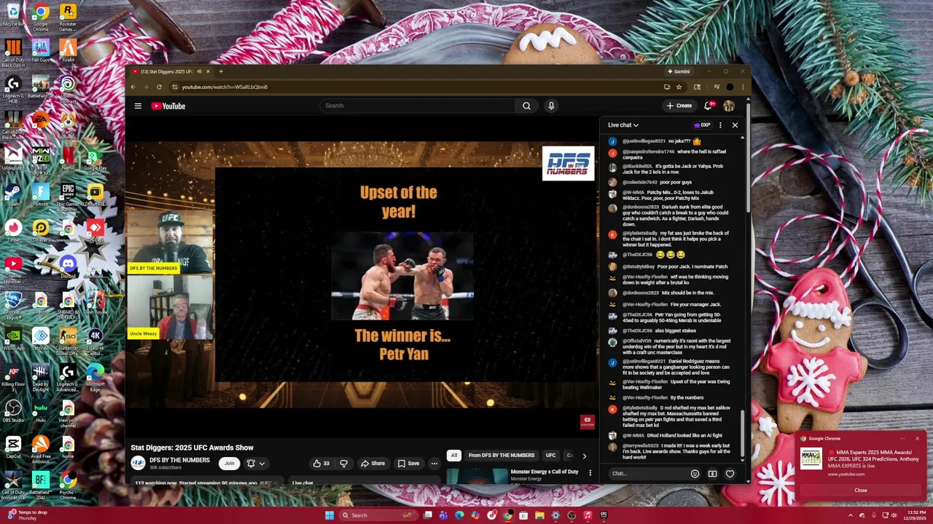Click the Chrome back arrow
This screenshot has width=933, height=524.
(x=133, y=87)
